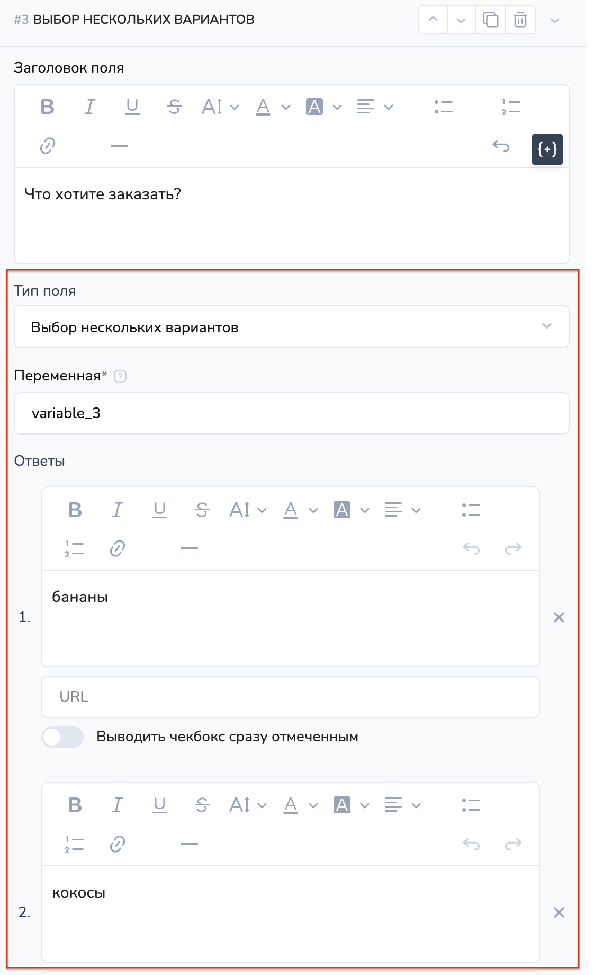Screen dimensions: 594x975
Task: Open the 'Тип поля' dropdown
Action: tap(291, 327)
